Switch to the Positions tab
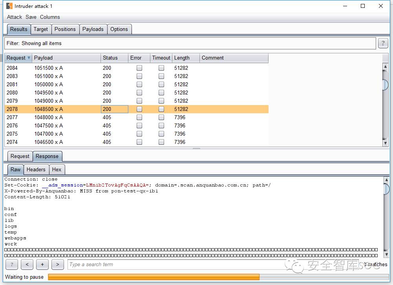 coord(65,29)
